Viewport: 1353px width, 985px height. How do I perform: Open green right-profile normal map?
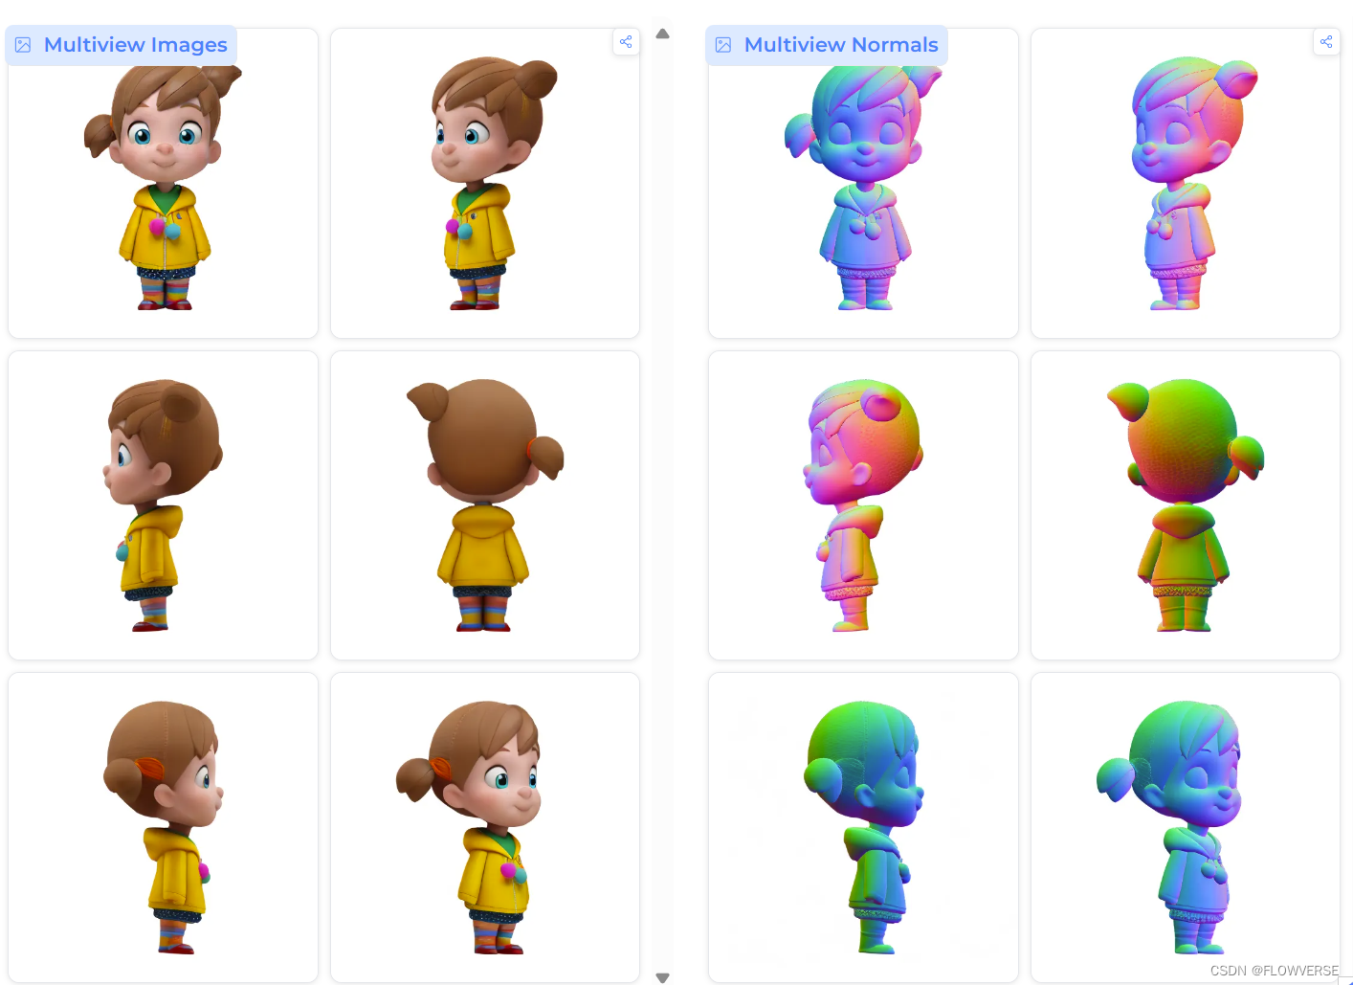[863, 827]
